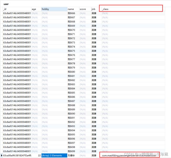
Task: Select the _class column header
Action: [x=133, y=9]
